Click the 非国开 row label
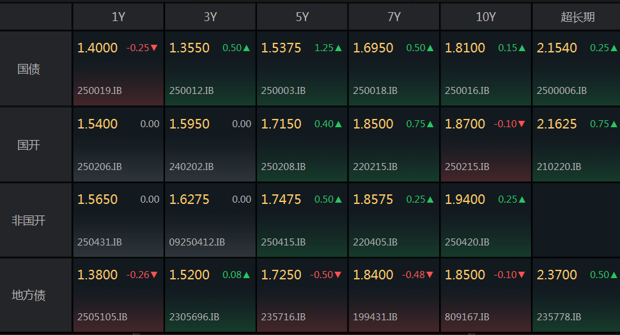 pos(29,221)
